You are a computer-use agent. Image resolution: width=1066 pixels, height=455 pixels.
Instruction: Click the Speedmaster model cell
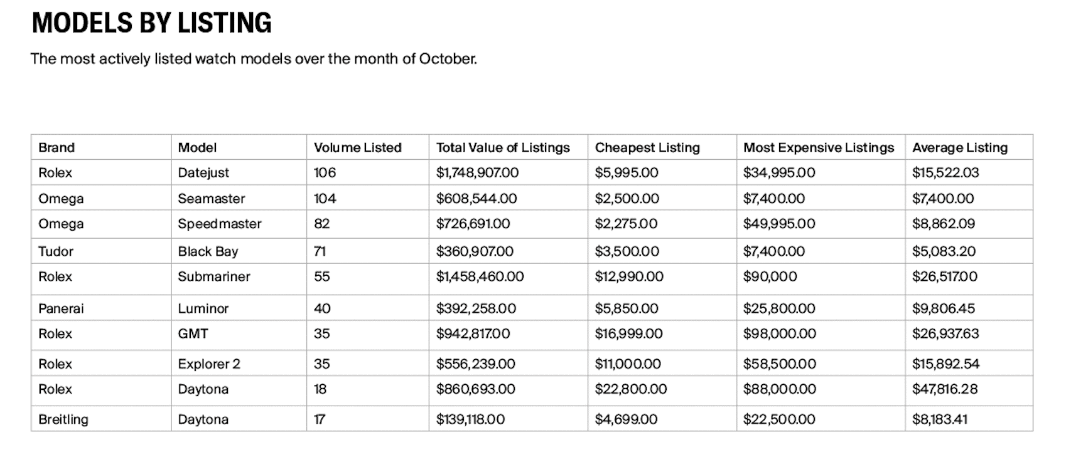click(x=219, y=224)
